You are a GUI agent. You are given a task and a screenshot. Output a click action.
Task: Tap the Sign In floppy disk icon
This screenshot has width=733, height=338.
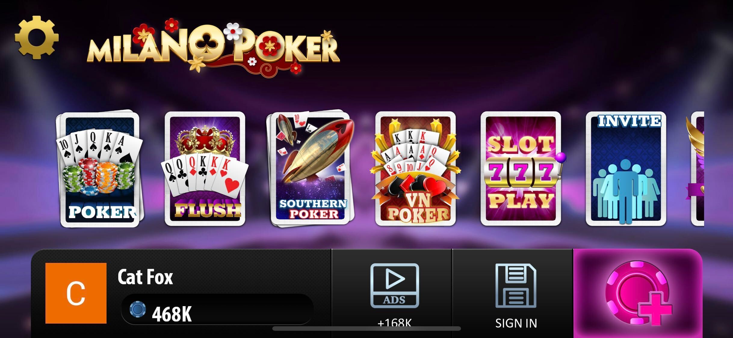[516, 286]
